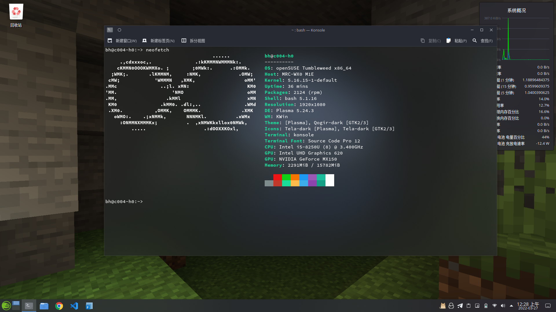Open the volume speaker tray icon
Viewport: 556px width, 312px height.
pos(503,306)
